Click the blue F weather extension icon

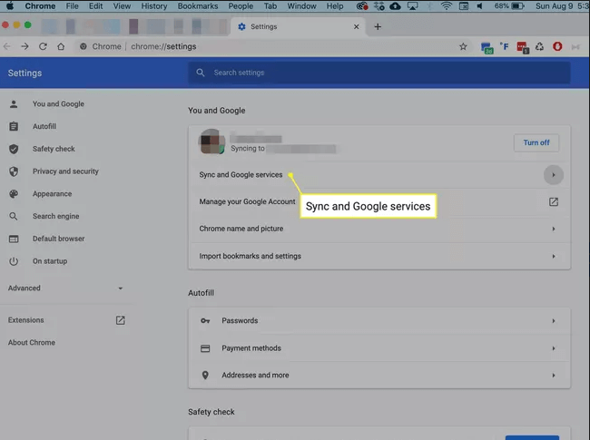[504, 46]
